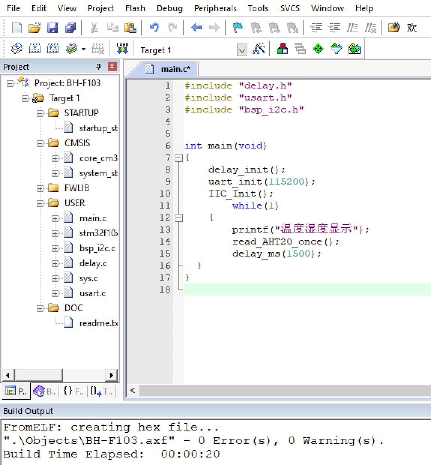Collapse the while loop fold at line 12
Image resolution: width=431 pixels, height=465 pixels.
pyautogui.click(x=179, y=218)
